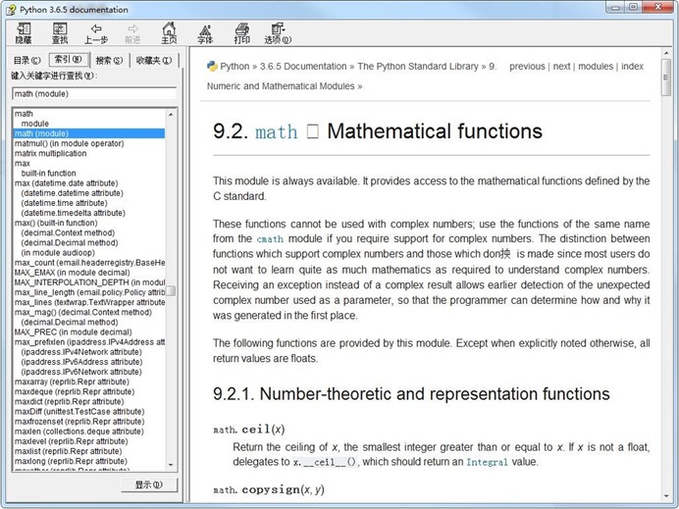Select the 'built-in function' index entry
The height and width of the screenshot is (509, 679).
tap(48, 174)
